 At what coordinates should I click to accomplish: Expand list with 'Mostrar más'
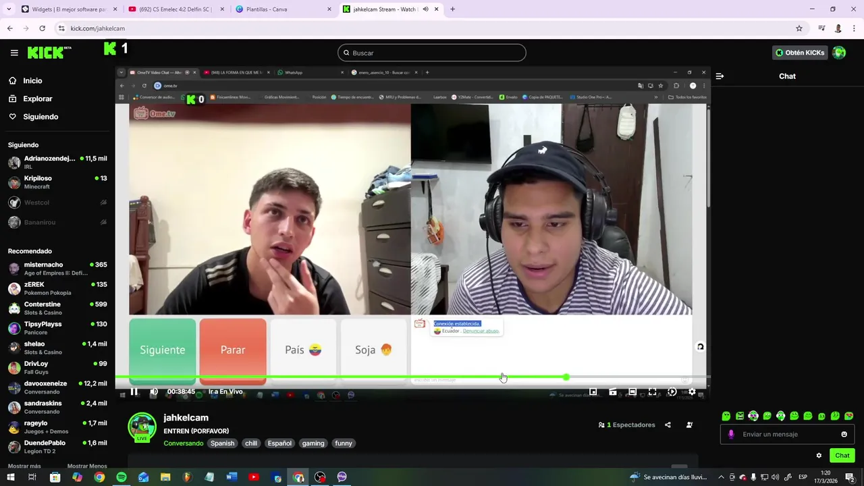pos(24,466)
